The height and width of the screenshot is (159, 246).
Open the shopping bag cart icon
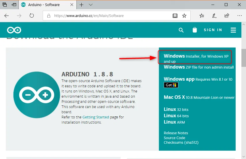pos(195,30)
